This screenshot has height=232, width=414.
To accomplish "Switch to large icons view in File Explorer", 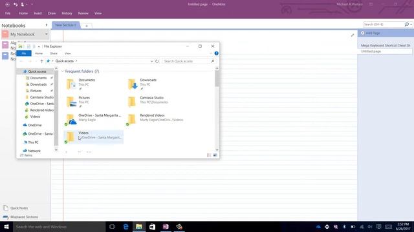I will tap(215, 155).
